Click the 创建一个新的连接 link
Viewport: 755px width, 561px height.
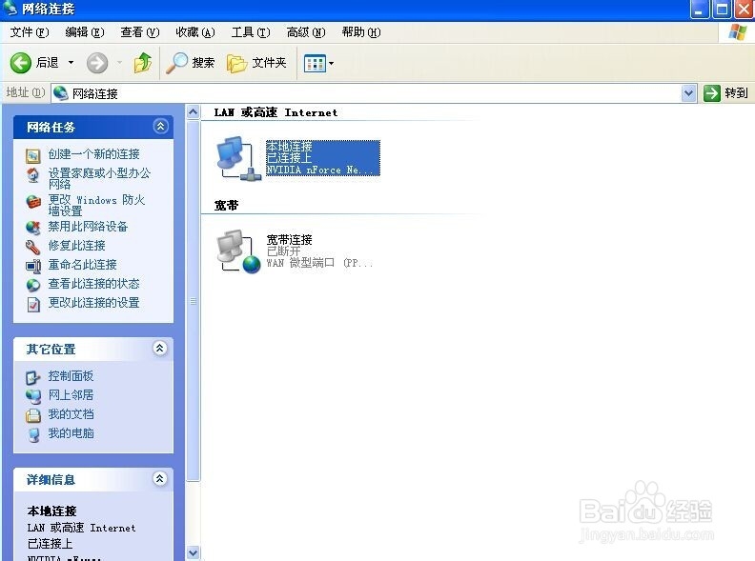point(93,154)
